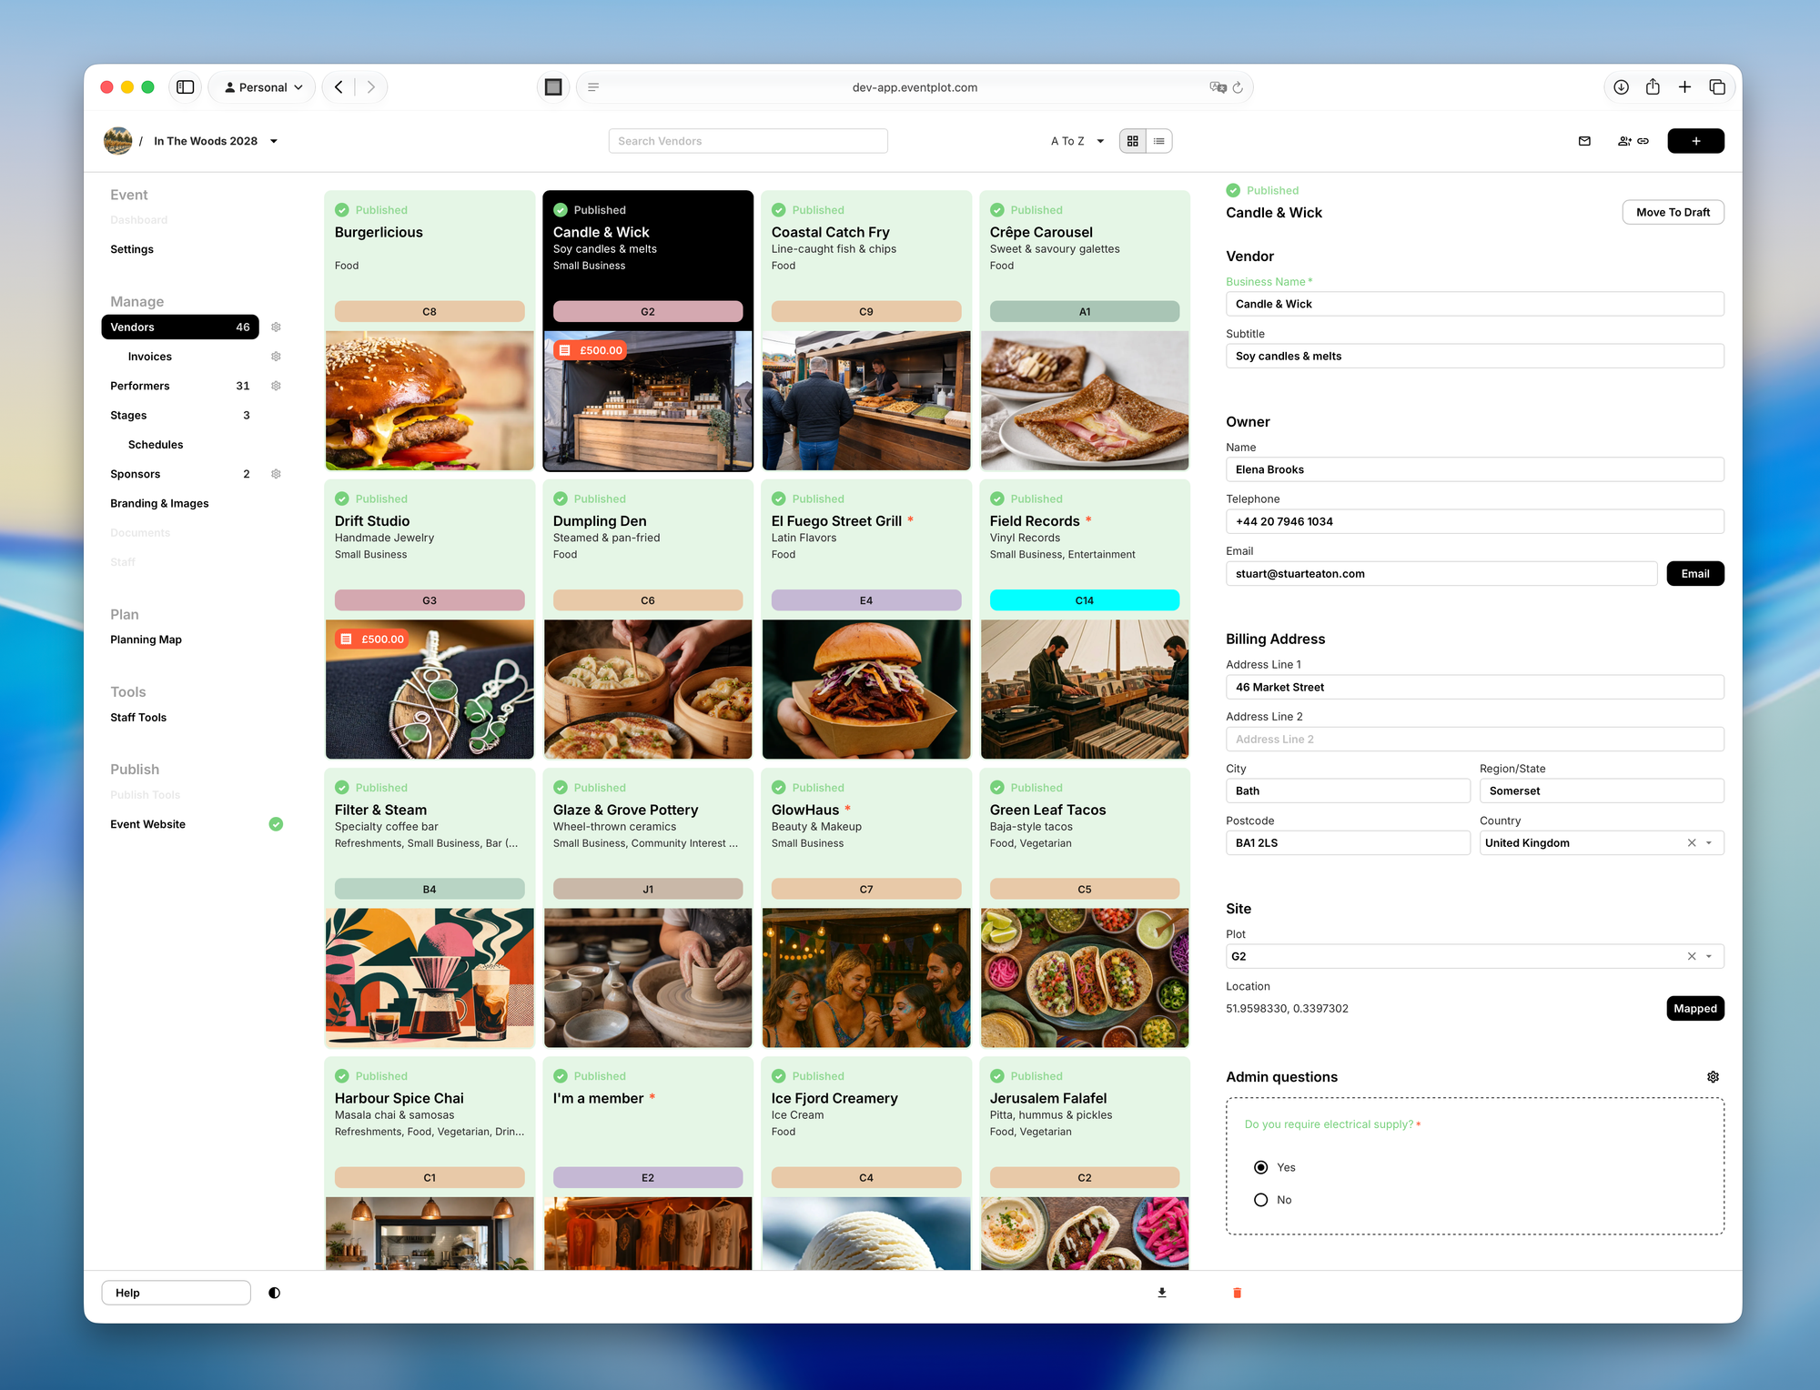Click the Help button
This screenshot has width=1820, height=1390.
click(x=176, y=1293)
